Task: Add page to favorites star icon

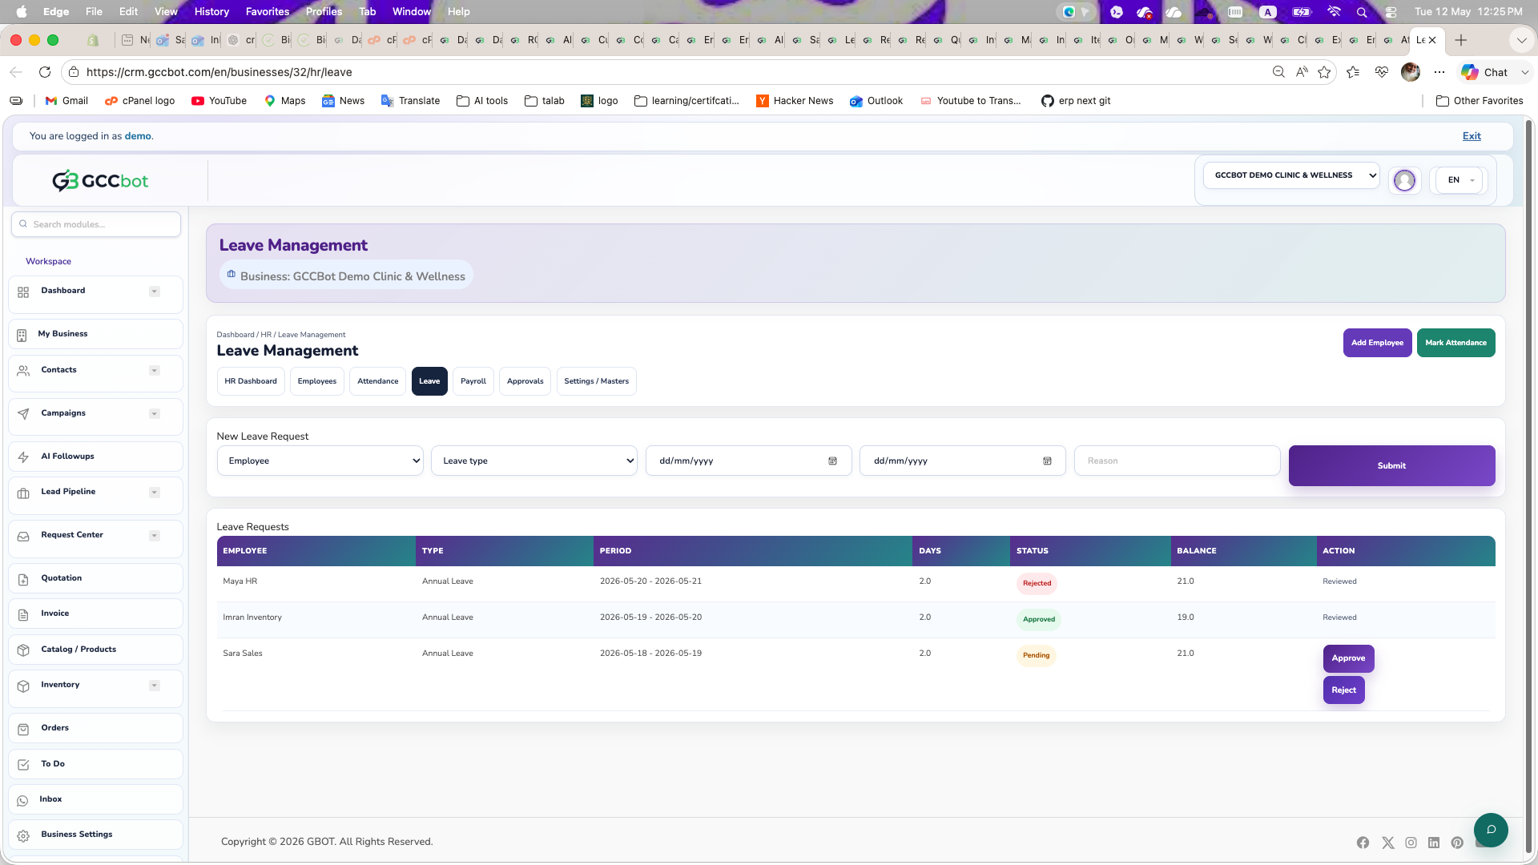Action: point(1324,72)
